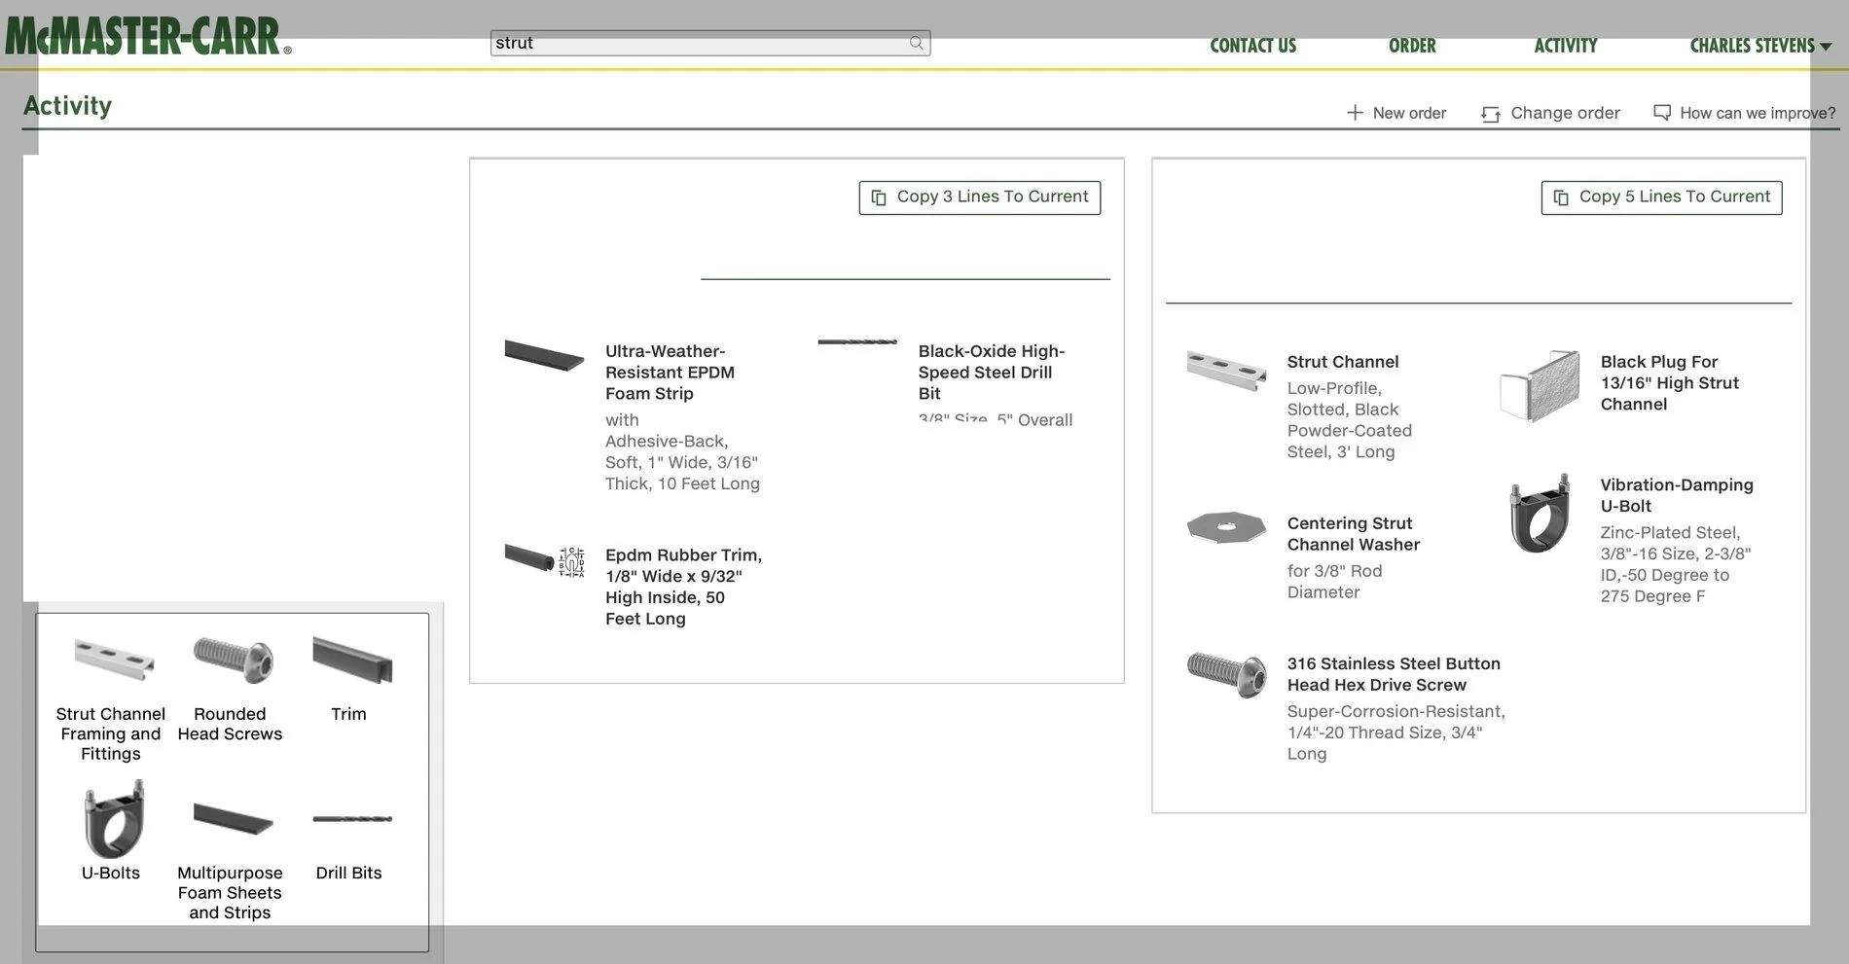Select 'with Adhesive-Back, Soft, 1" Wide' description
Screen dimensions: 1849x964
[x=682, y=451]
